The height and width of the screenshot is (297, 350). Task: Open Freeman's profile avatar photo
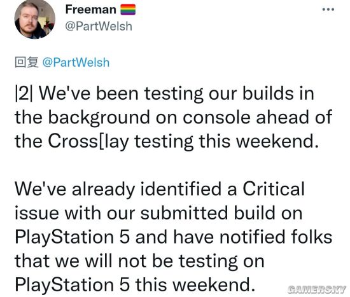click(34, 19)
